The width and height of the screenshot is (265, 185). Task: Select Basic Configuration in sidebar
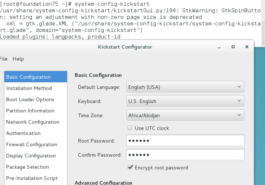pos(36,77)
